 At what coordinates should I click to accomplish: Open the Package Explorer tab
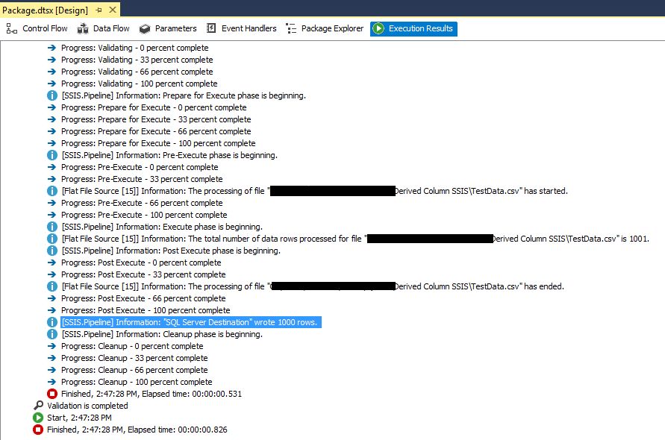pyautogui.click(x=325, y=28)
